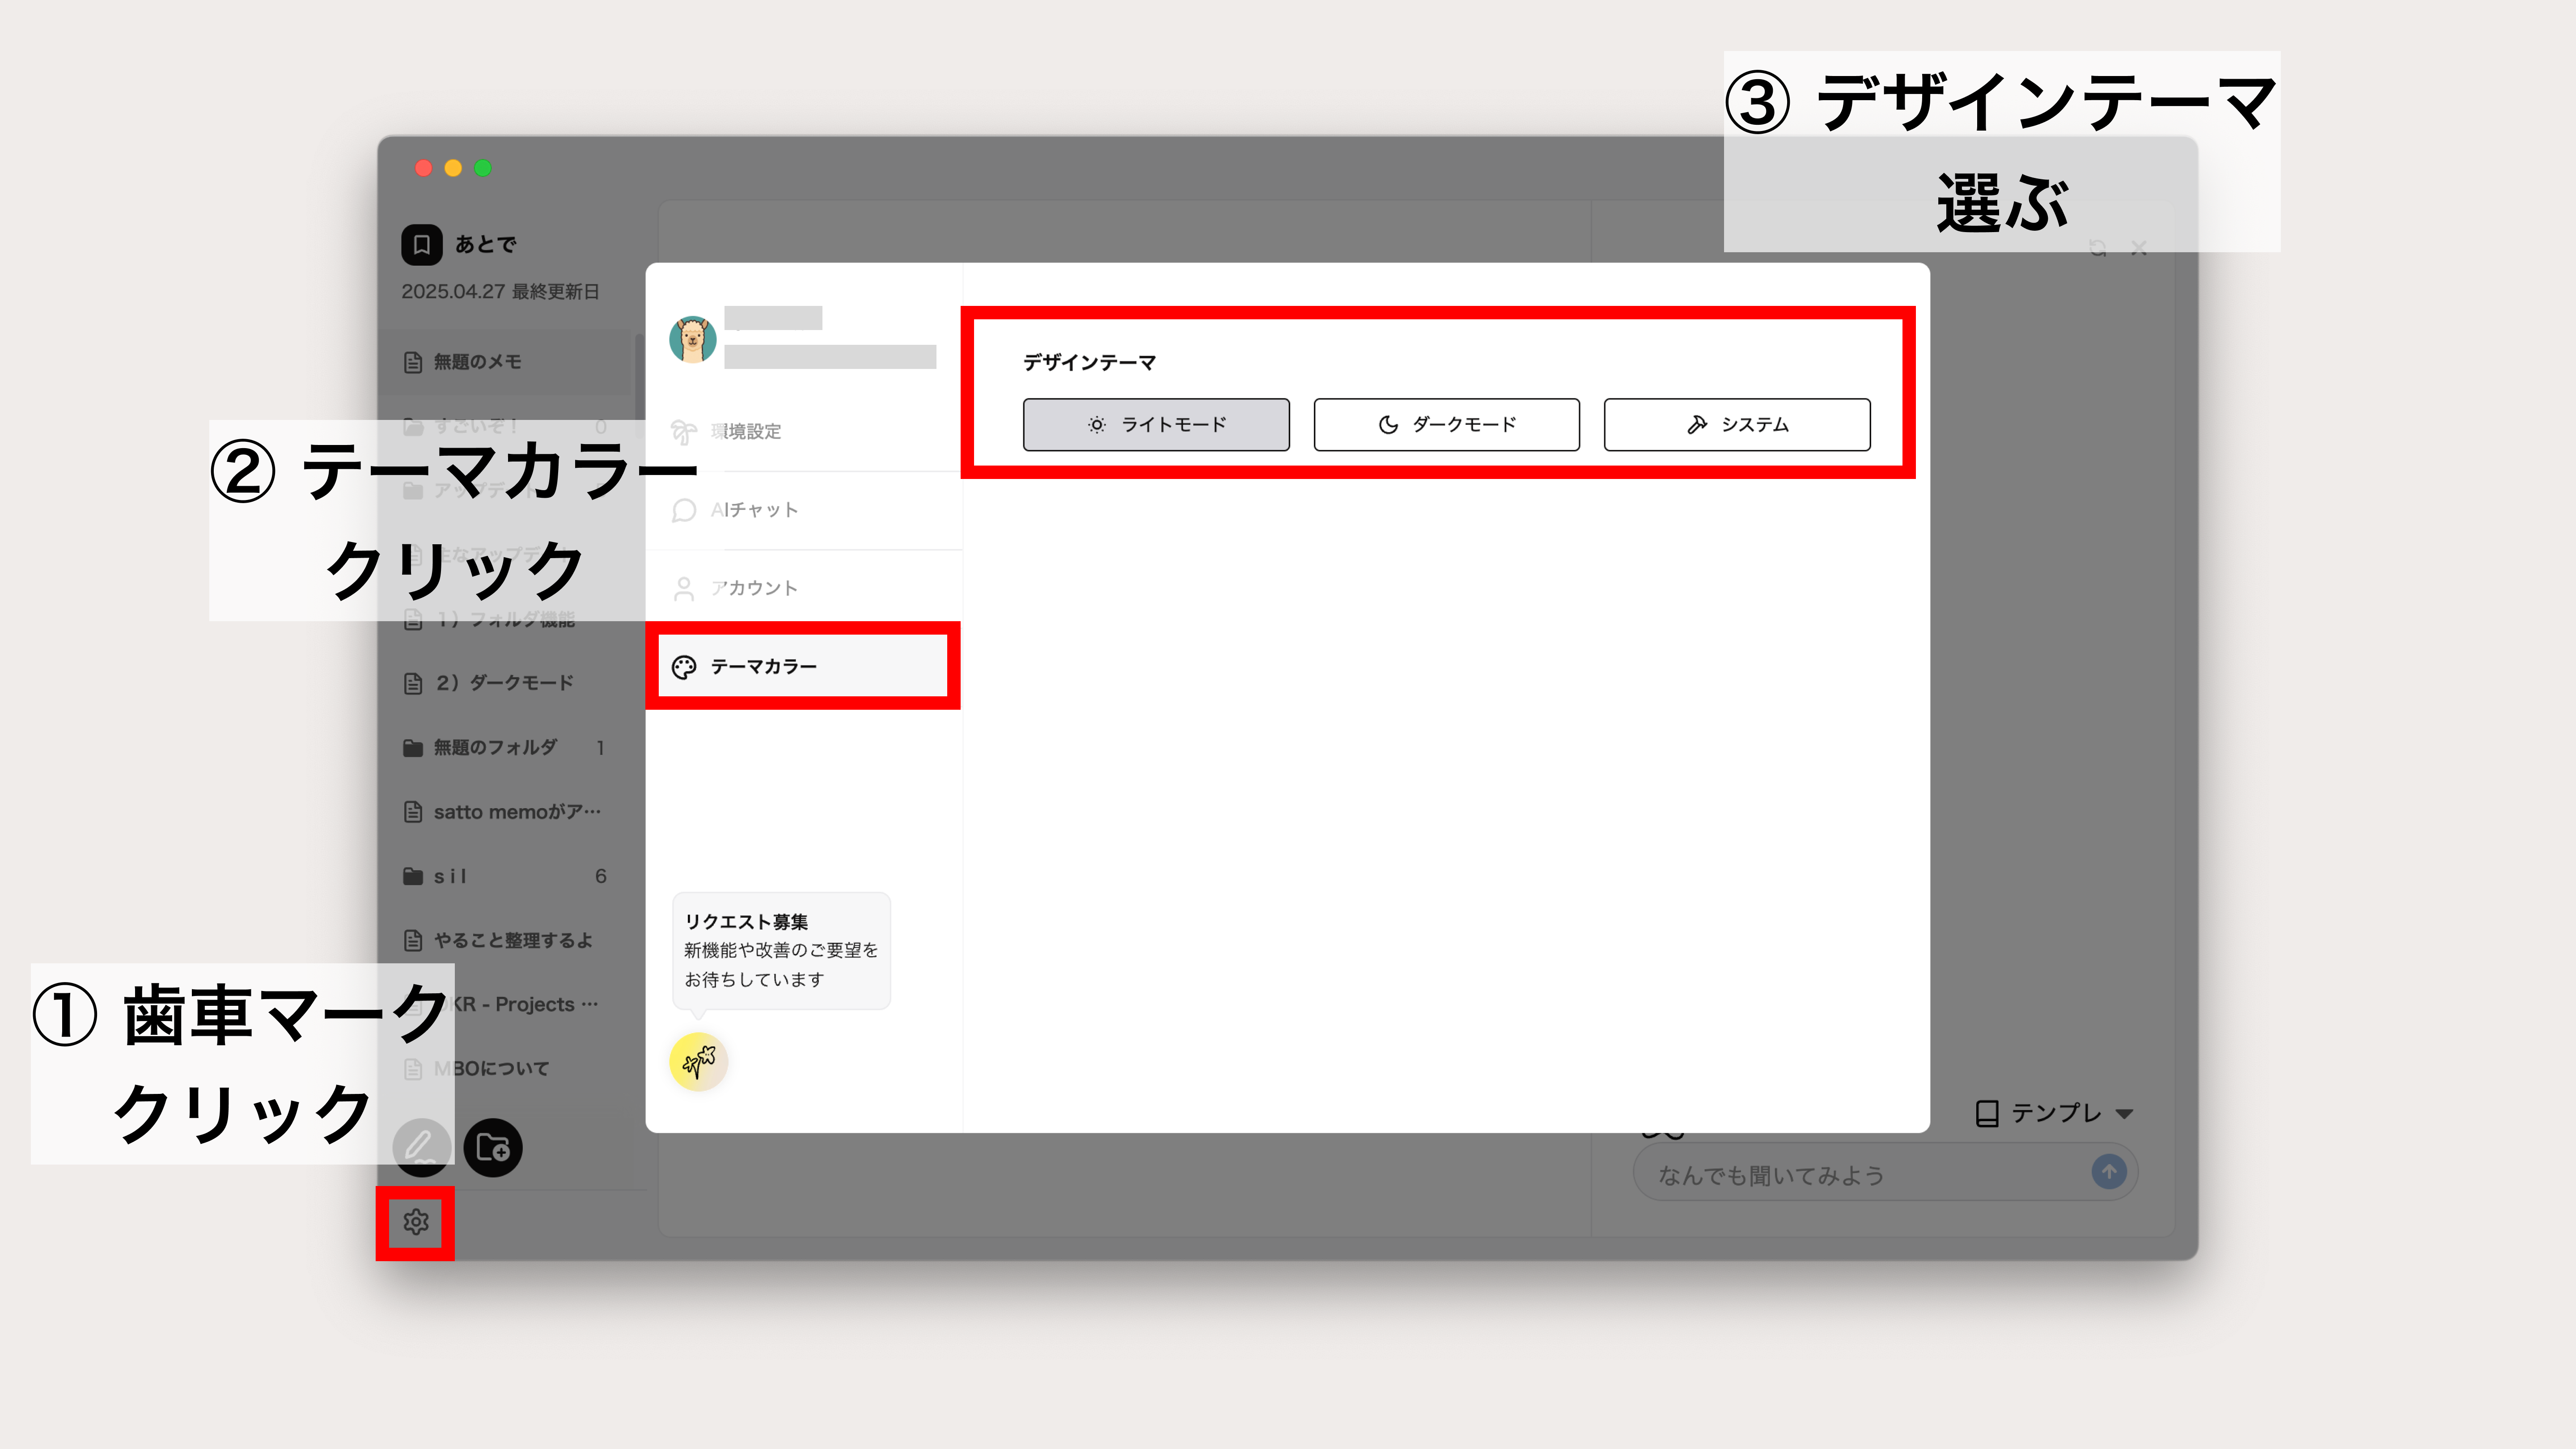
Task: Click the 2025.04.27 最終更新日 text
Action: (500, 291)
